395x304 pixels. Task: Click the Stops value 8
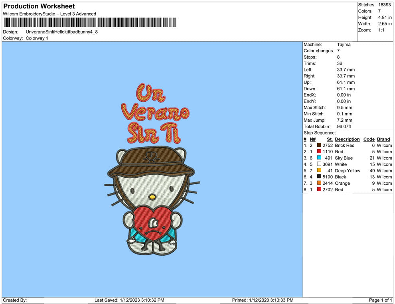click(338, 57)
